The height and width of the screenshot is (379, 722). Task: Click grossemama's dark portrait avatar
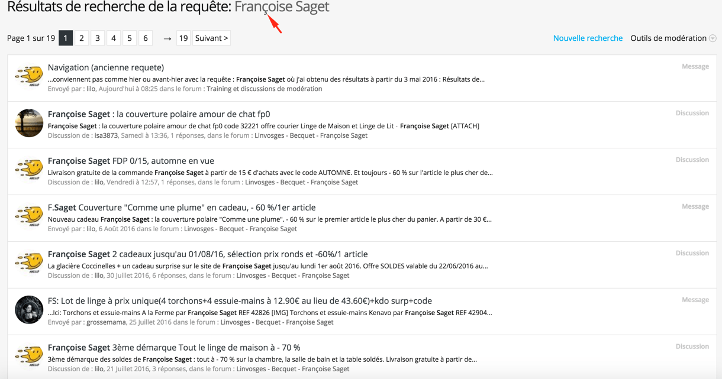coord(29,310)
